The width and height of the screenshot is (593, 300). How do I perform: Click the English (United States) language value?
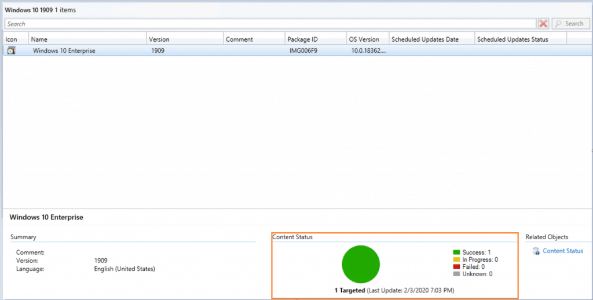tap(125, 269)
